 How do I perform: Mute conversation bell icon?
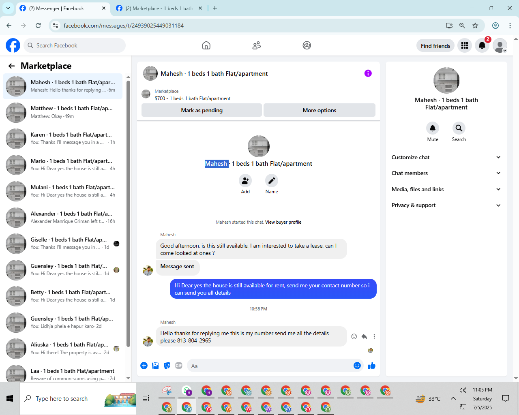pos(433,128)
